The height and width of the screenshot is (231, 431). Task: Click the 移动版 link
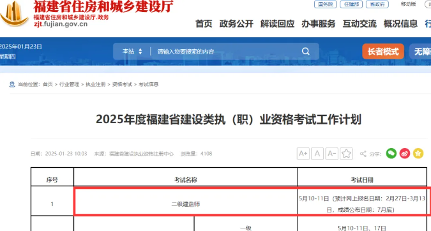click(x=408, y=4)
